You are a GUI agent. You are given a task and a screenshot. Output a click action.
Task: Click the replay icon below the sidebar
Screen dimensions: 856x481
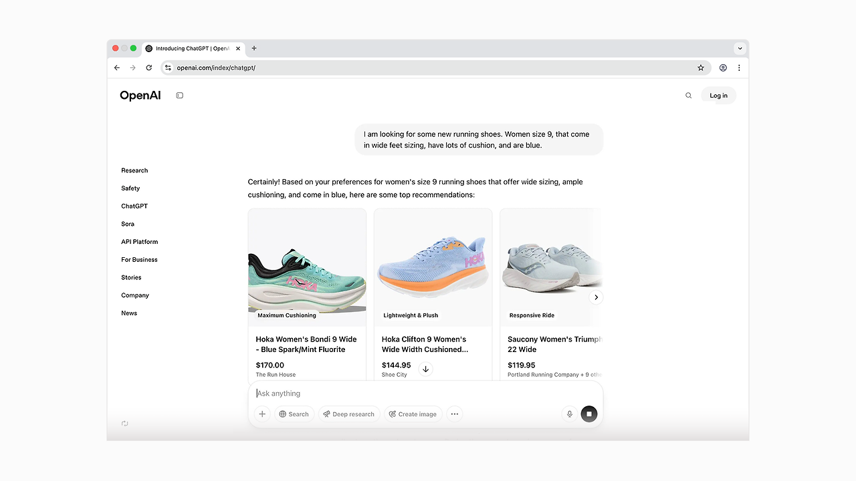[x=125, y=424]
